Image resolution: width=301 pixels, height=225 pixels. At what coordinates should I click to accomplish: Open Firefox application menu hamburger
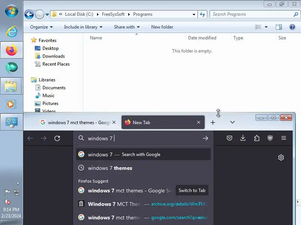[284, 138]
